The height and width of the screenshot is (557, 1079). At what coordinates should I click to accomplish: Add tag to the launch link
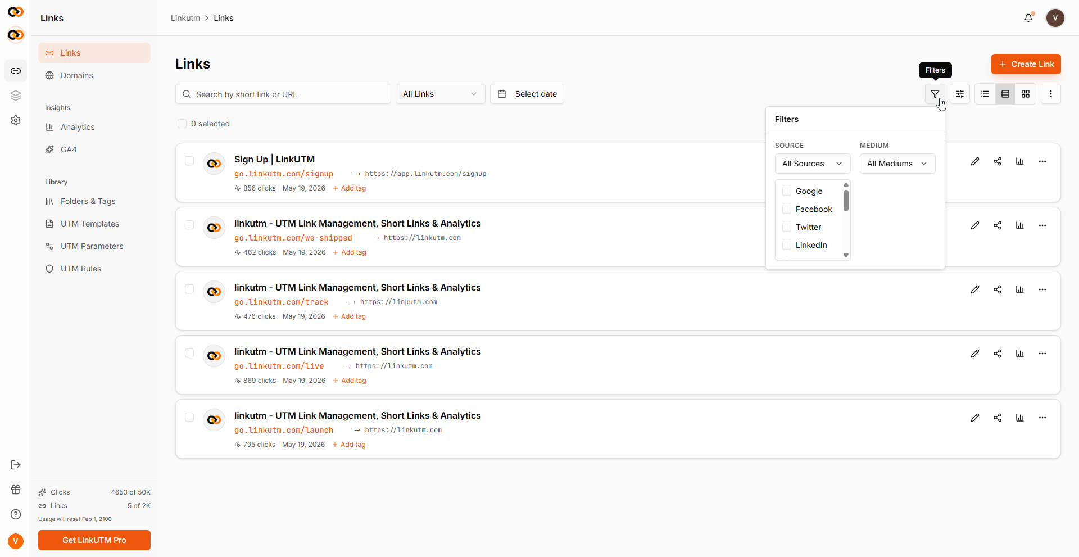[348, 445]
